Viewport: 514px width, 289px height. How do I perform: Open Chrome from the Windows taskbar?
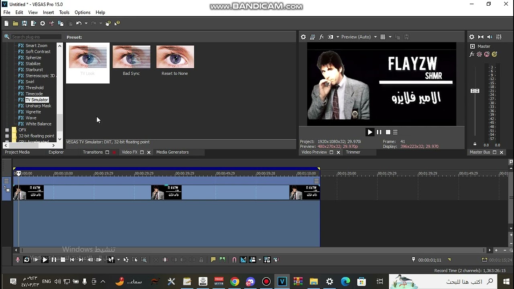point(235,282)
